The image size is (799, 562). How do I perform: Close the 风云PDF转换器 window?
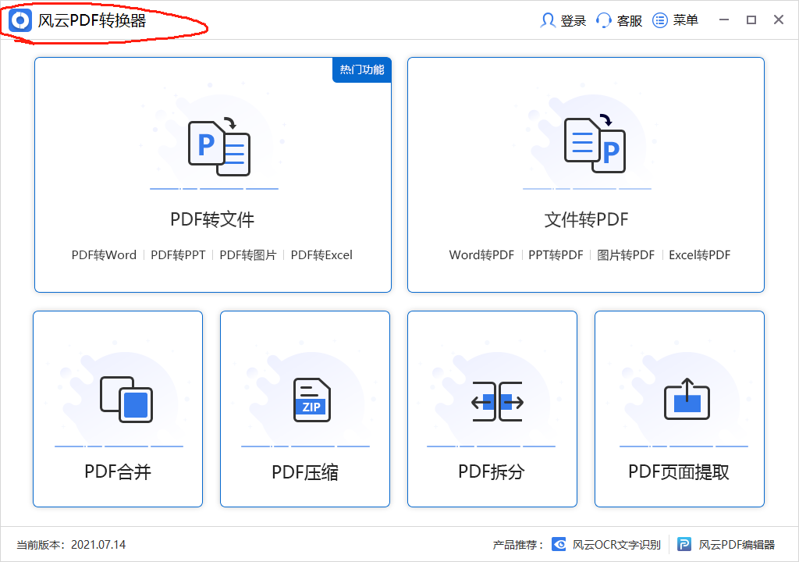(779, 20)
